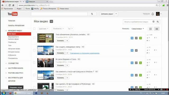
Task: Open Windows Start menu
Action: pyautogui.click(x=3, y=93)
